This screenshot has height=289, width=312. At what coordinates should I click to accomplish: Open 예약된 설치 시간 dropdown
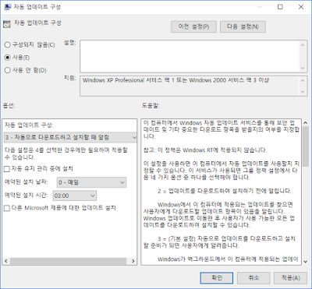coord(75,196)
